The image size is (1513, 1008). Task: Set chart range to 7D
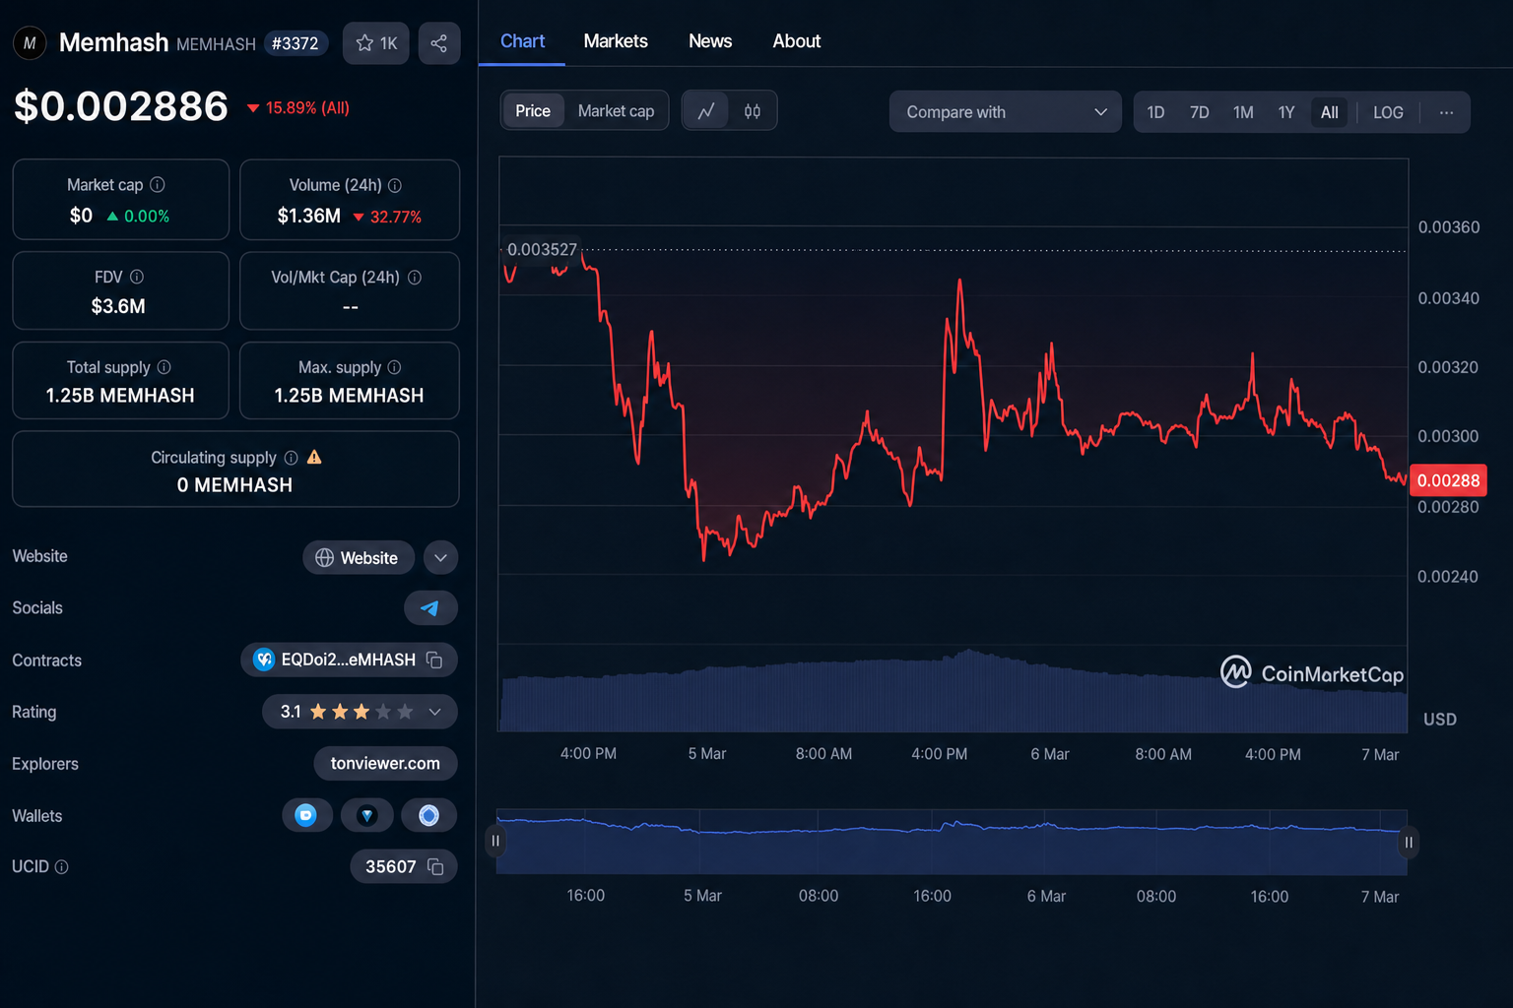(x=1199, y=112)
